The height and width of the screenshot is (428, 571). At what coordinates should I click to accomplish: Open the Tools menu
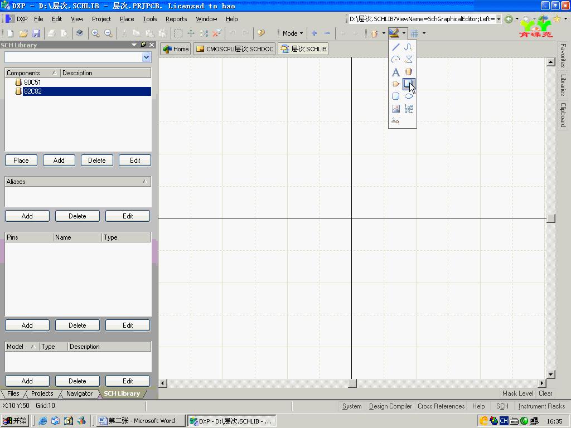(x=149, y=19)
